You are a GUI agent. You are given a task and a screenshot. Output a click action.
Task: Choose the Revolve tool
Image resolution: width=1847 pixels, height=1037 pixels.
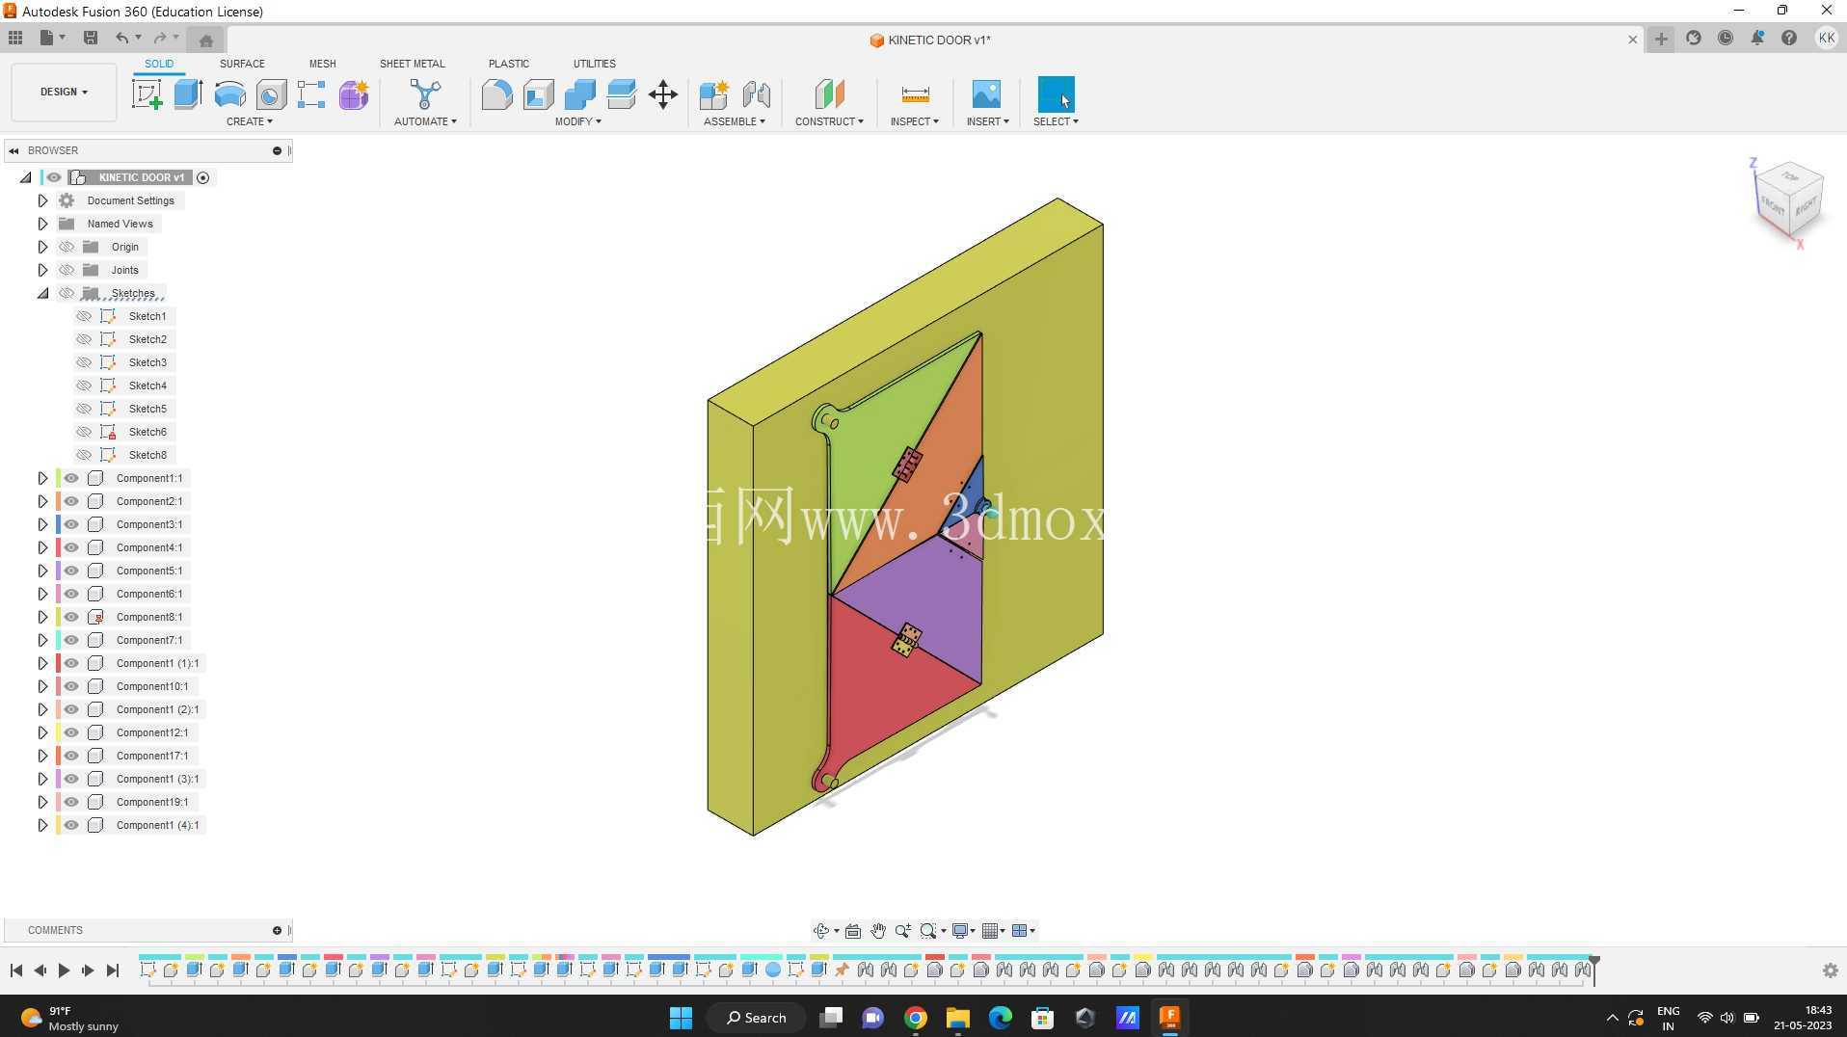pyautogui.click(x=229, y=94)
